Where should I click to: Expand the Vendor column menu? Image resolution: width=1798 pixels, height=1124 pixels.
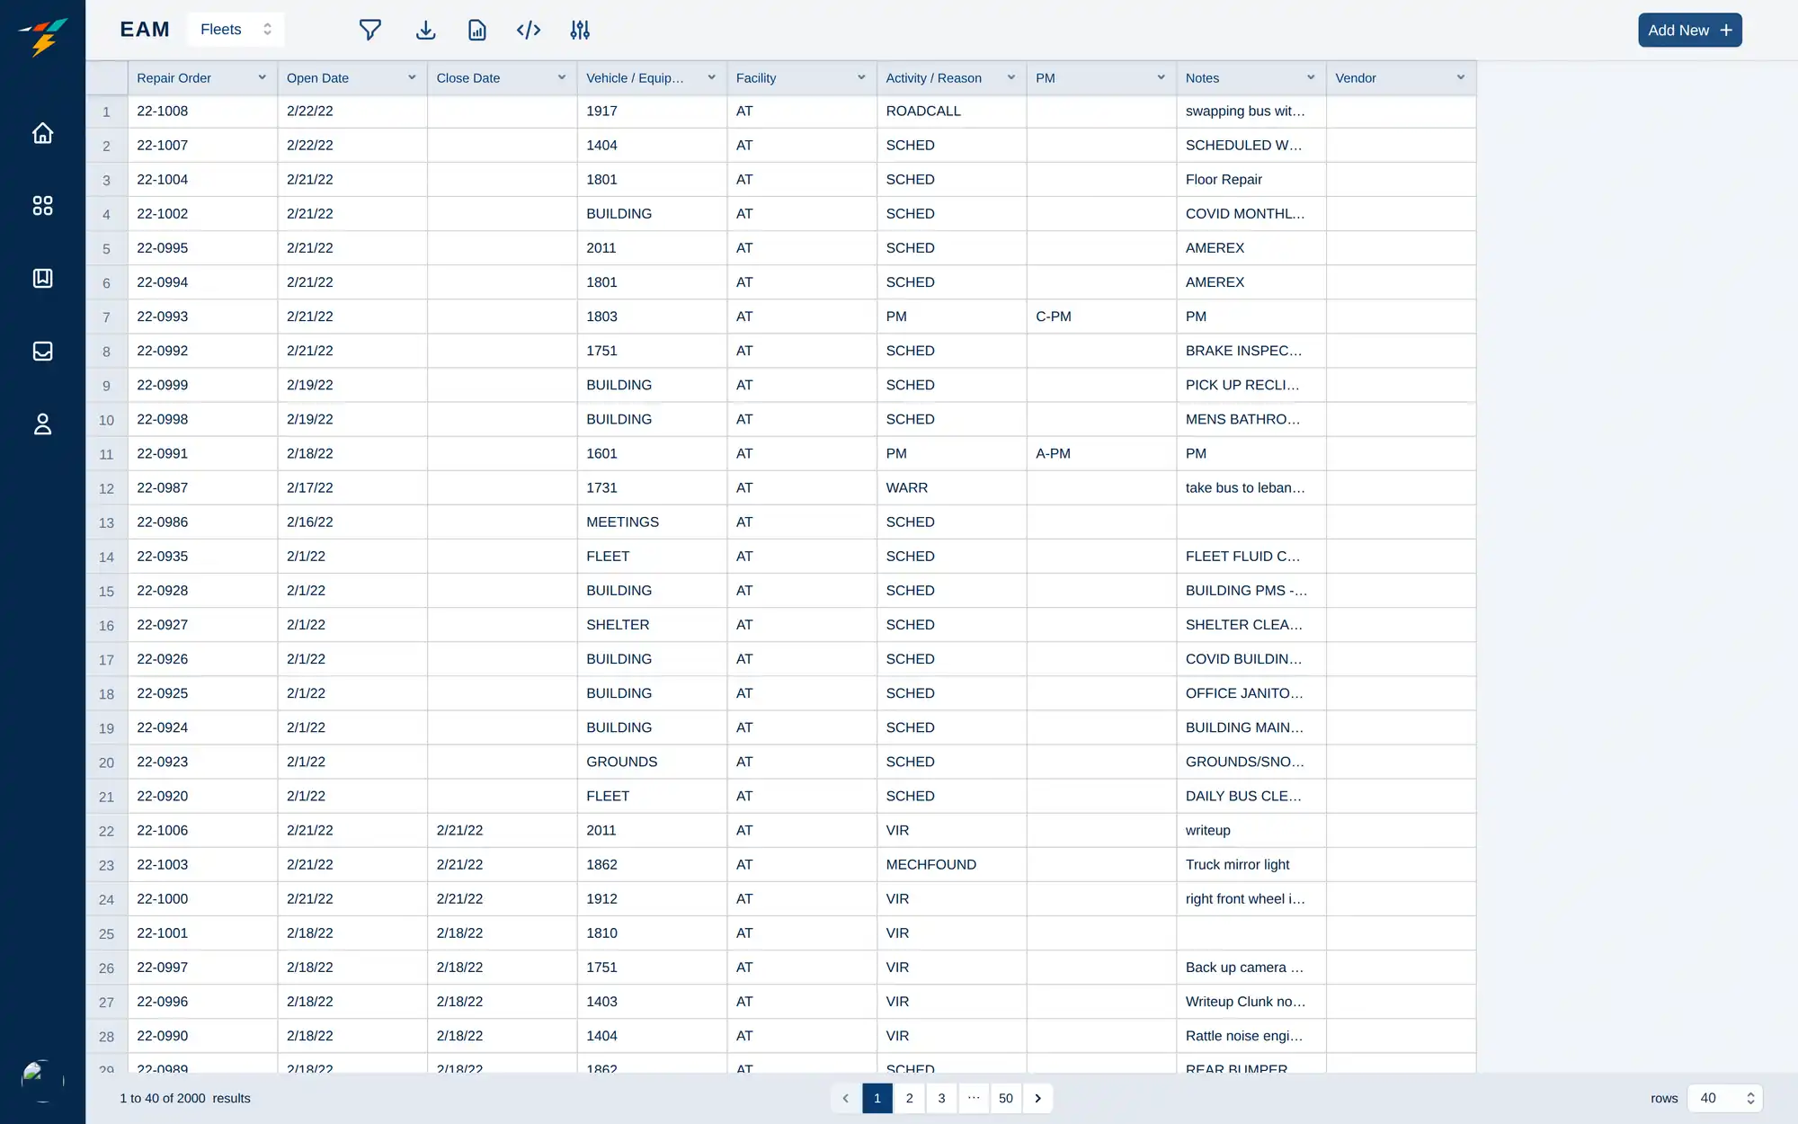click(1461, 77)
